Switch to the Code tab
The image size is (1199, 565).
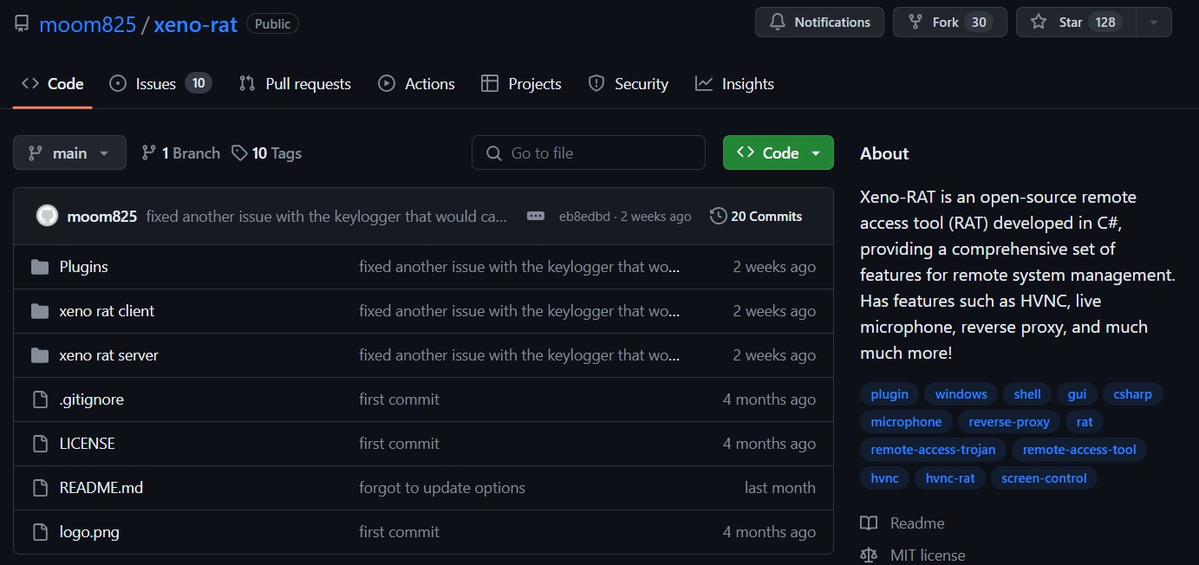click(x=53, y=84)
